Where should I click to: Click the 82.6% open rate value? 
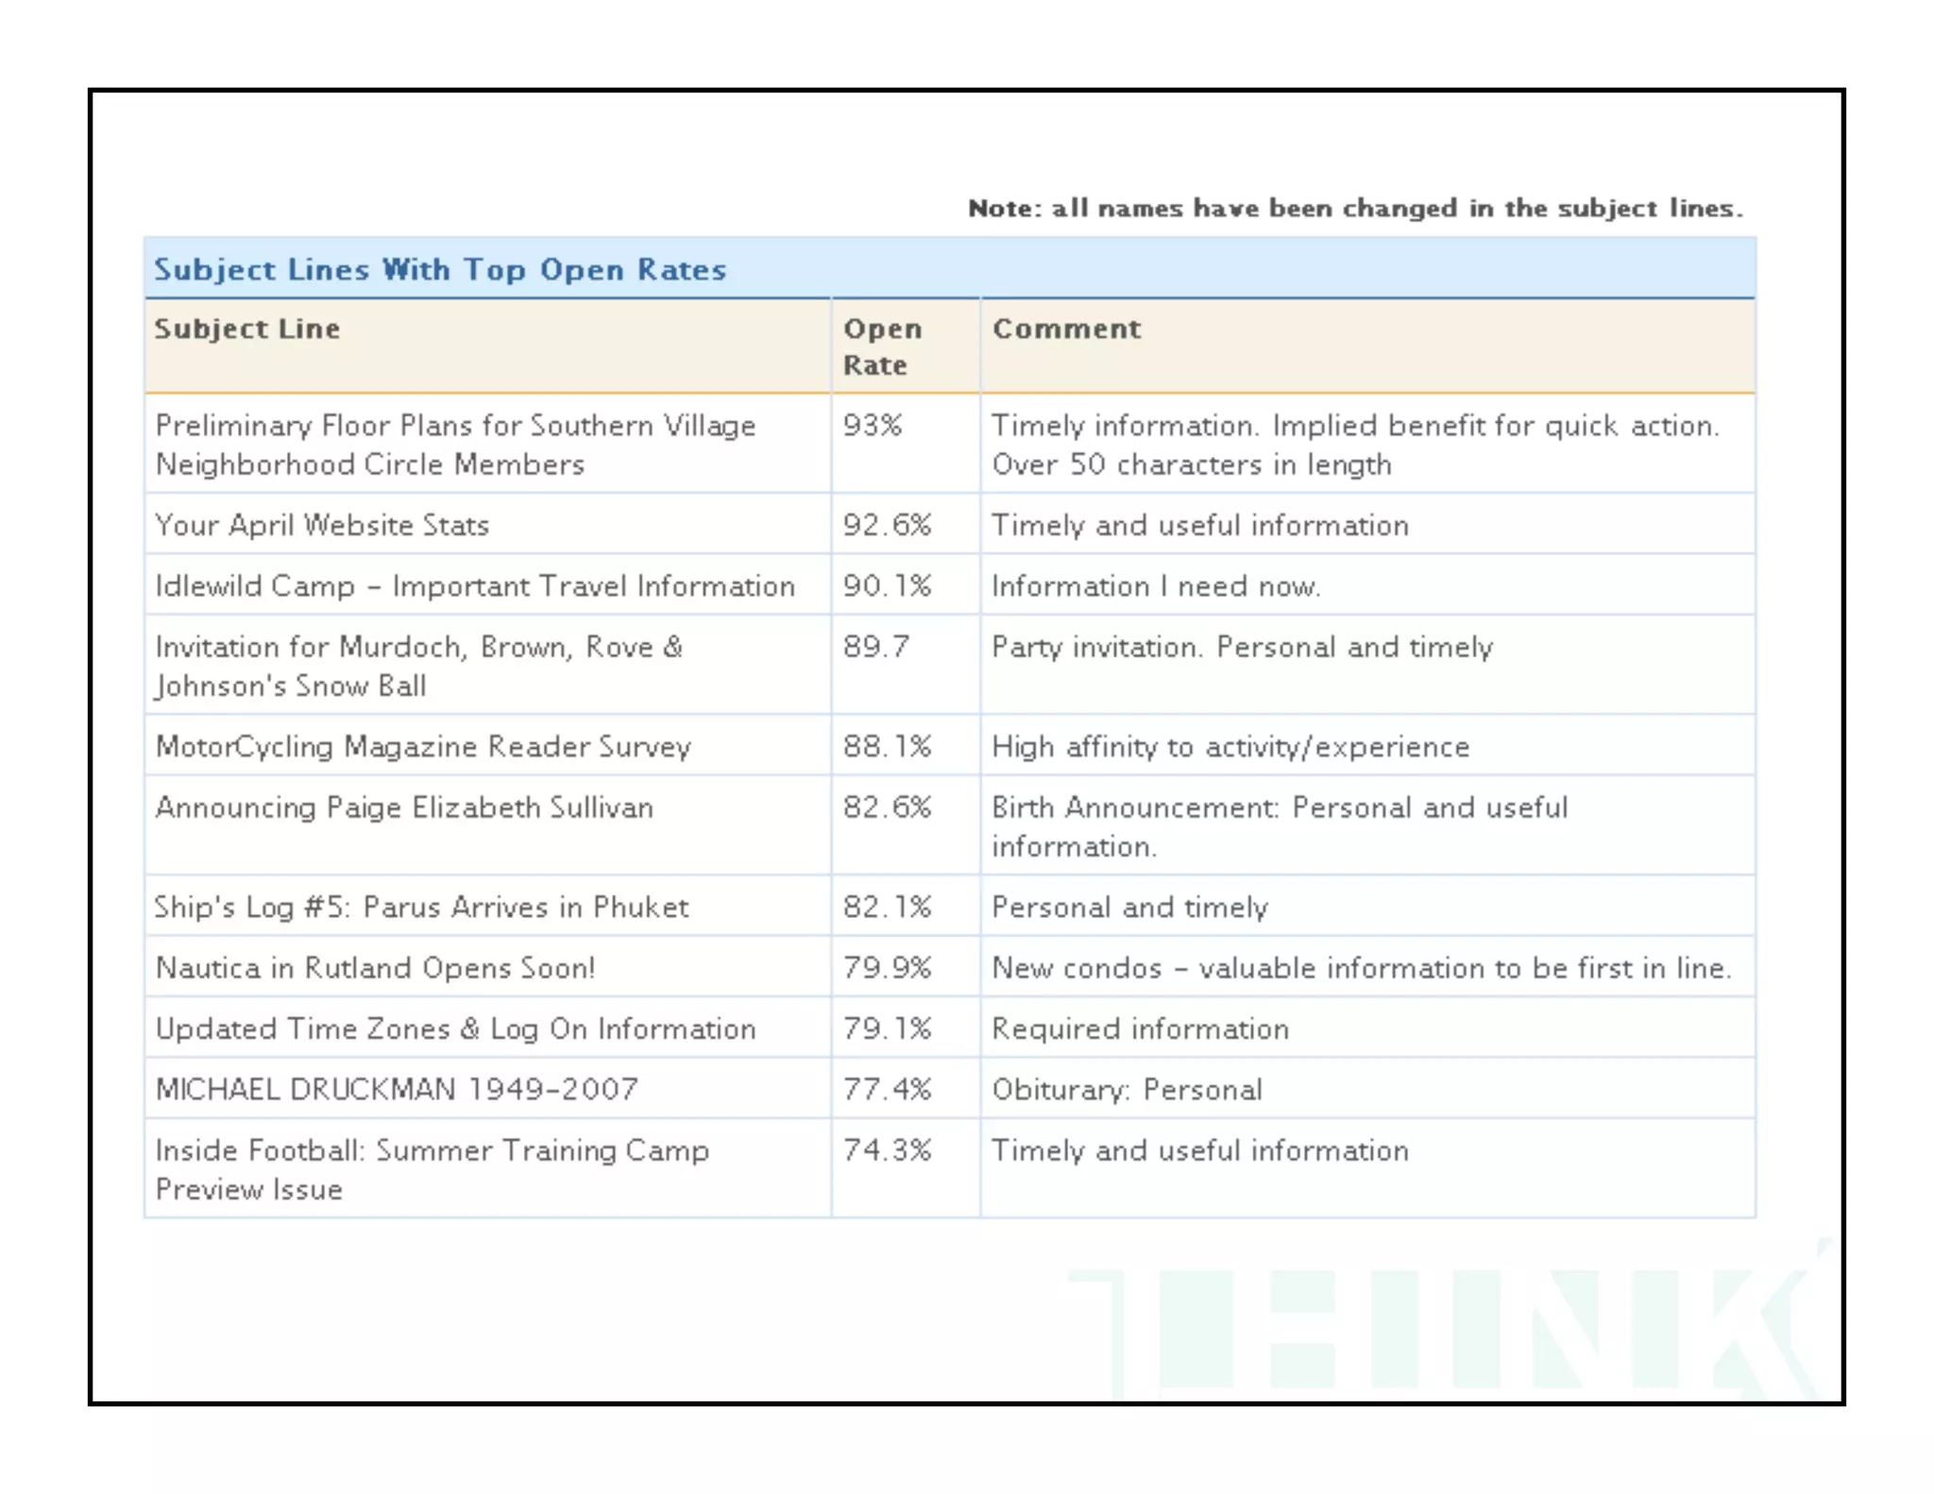[887, 807]
